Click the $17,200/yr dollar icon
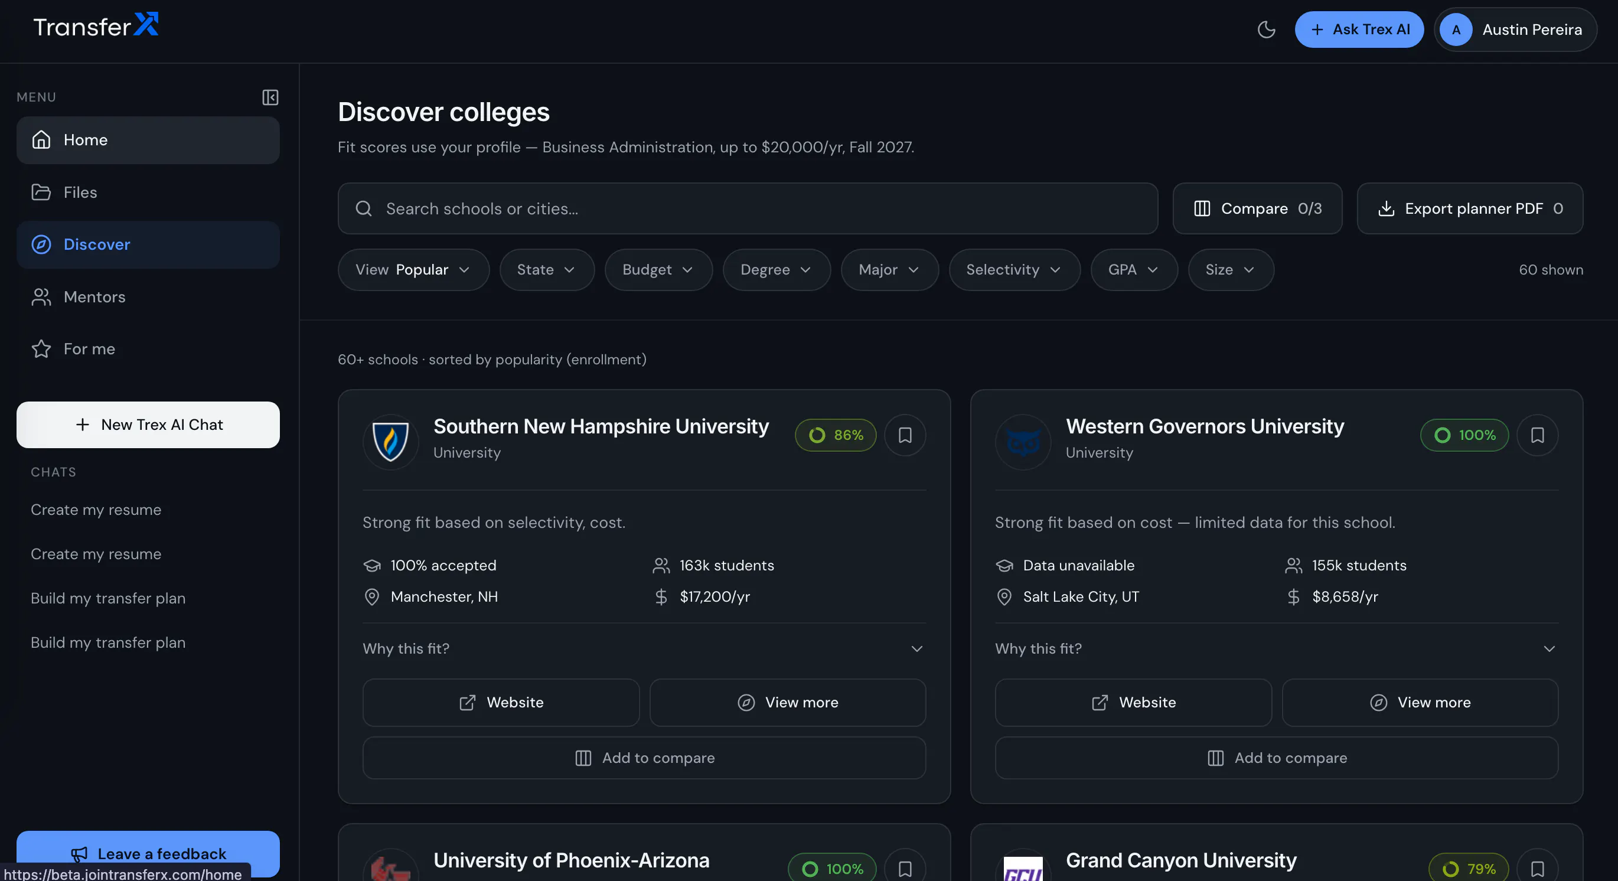The height and width of the screenshot is (881, 1618). click(x=661, y=597)
